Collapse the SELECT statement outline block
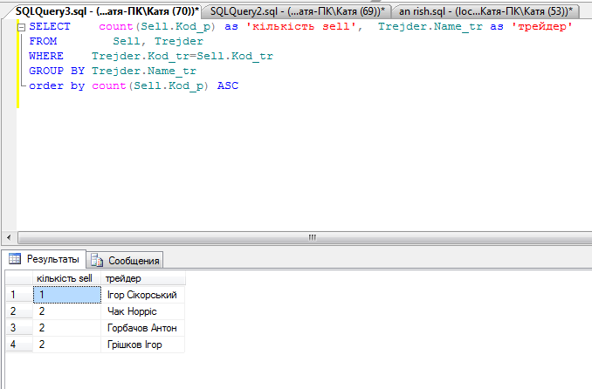Image resolution: width=592 pixels, height=389 pixels. 22,27
